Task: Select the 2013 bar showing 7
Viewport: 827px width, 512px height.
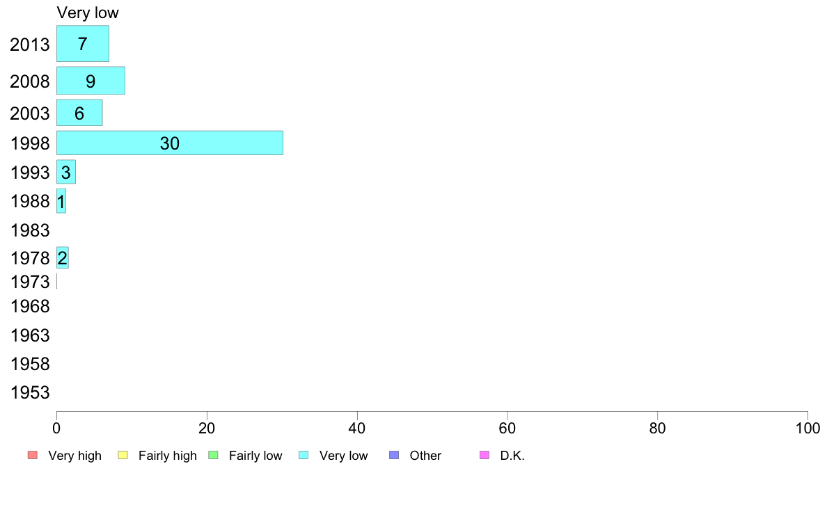Action: point(83,44)
